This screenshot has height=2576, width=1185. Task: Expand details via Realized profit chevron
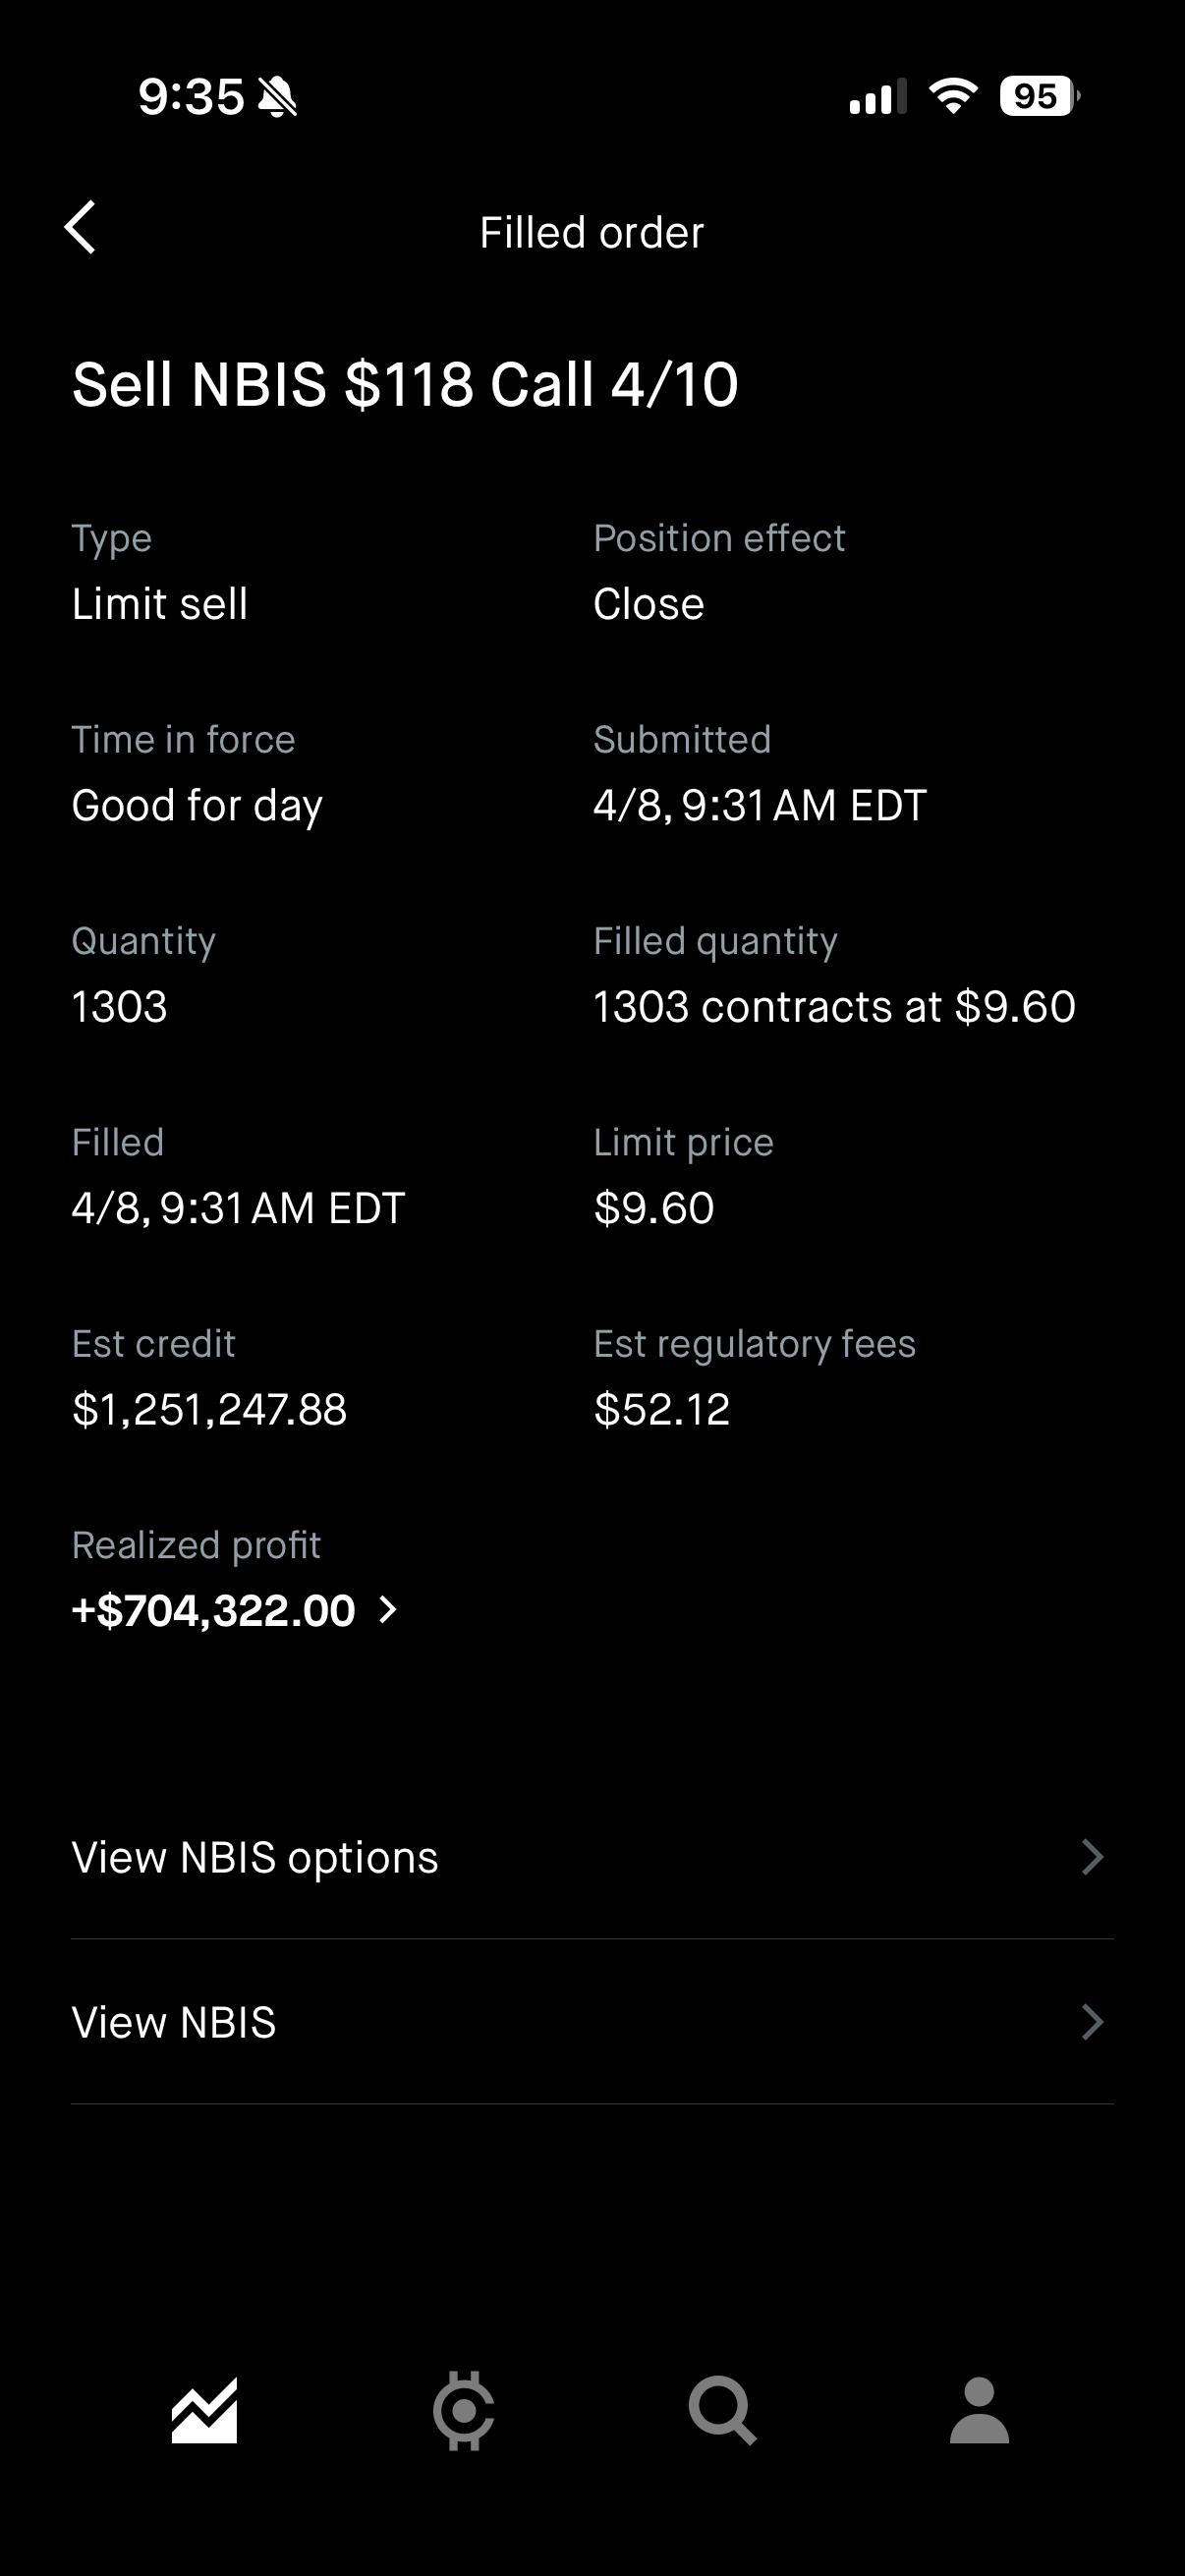(x=388, y=1610)
